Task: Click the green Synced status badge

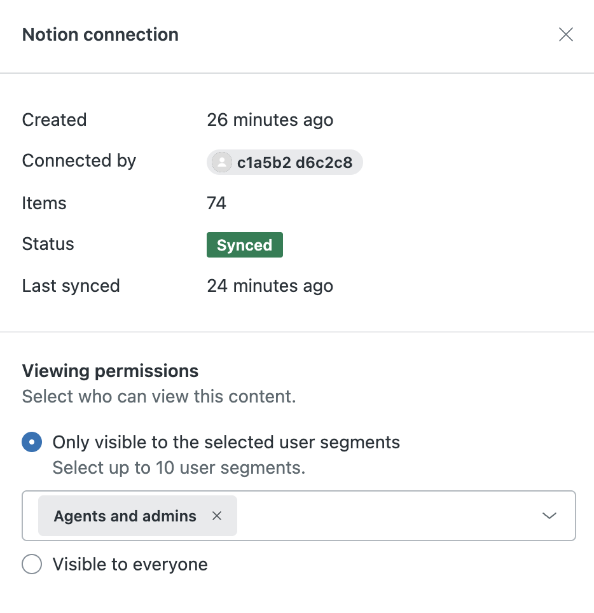Action: (x=244, y=245)
